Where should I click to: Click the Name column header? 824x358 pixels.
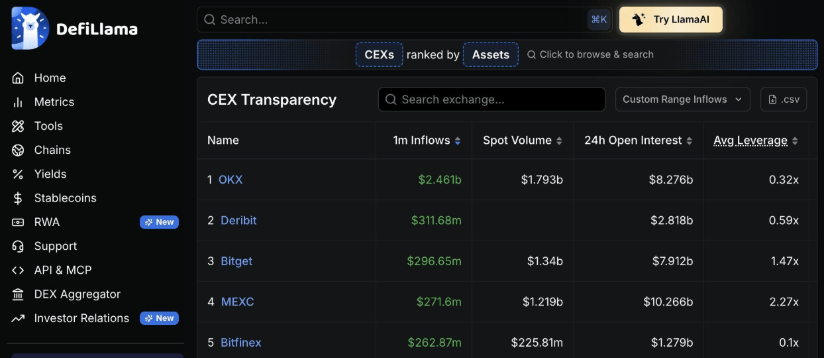click(223, 141)
